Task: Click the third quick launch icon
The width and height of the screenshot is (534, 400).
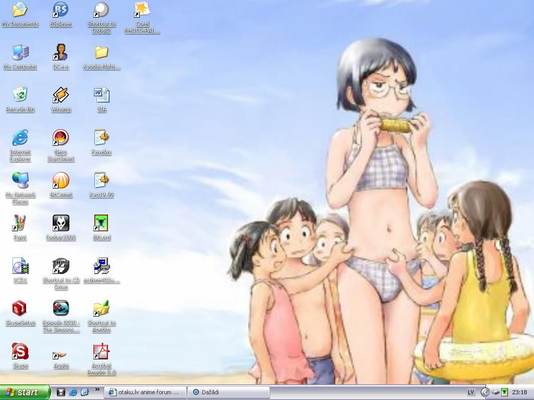Action: 84,392
